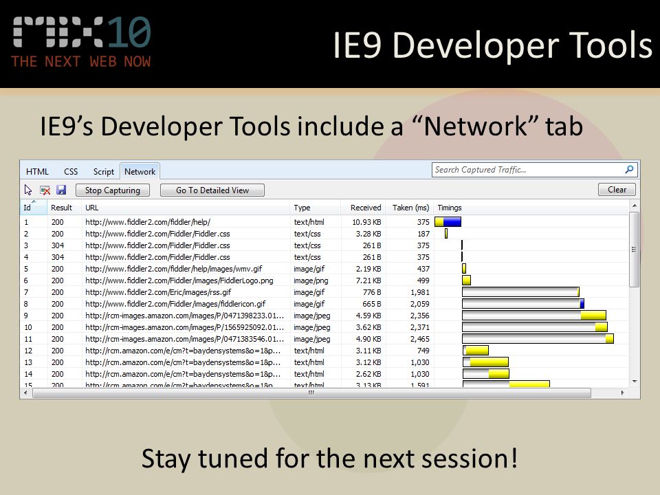The width and height of the screenshot is (660, 495).
Task: Click the timing bar for rss.gif row
Action: 520,292
